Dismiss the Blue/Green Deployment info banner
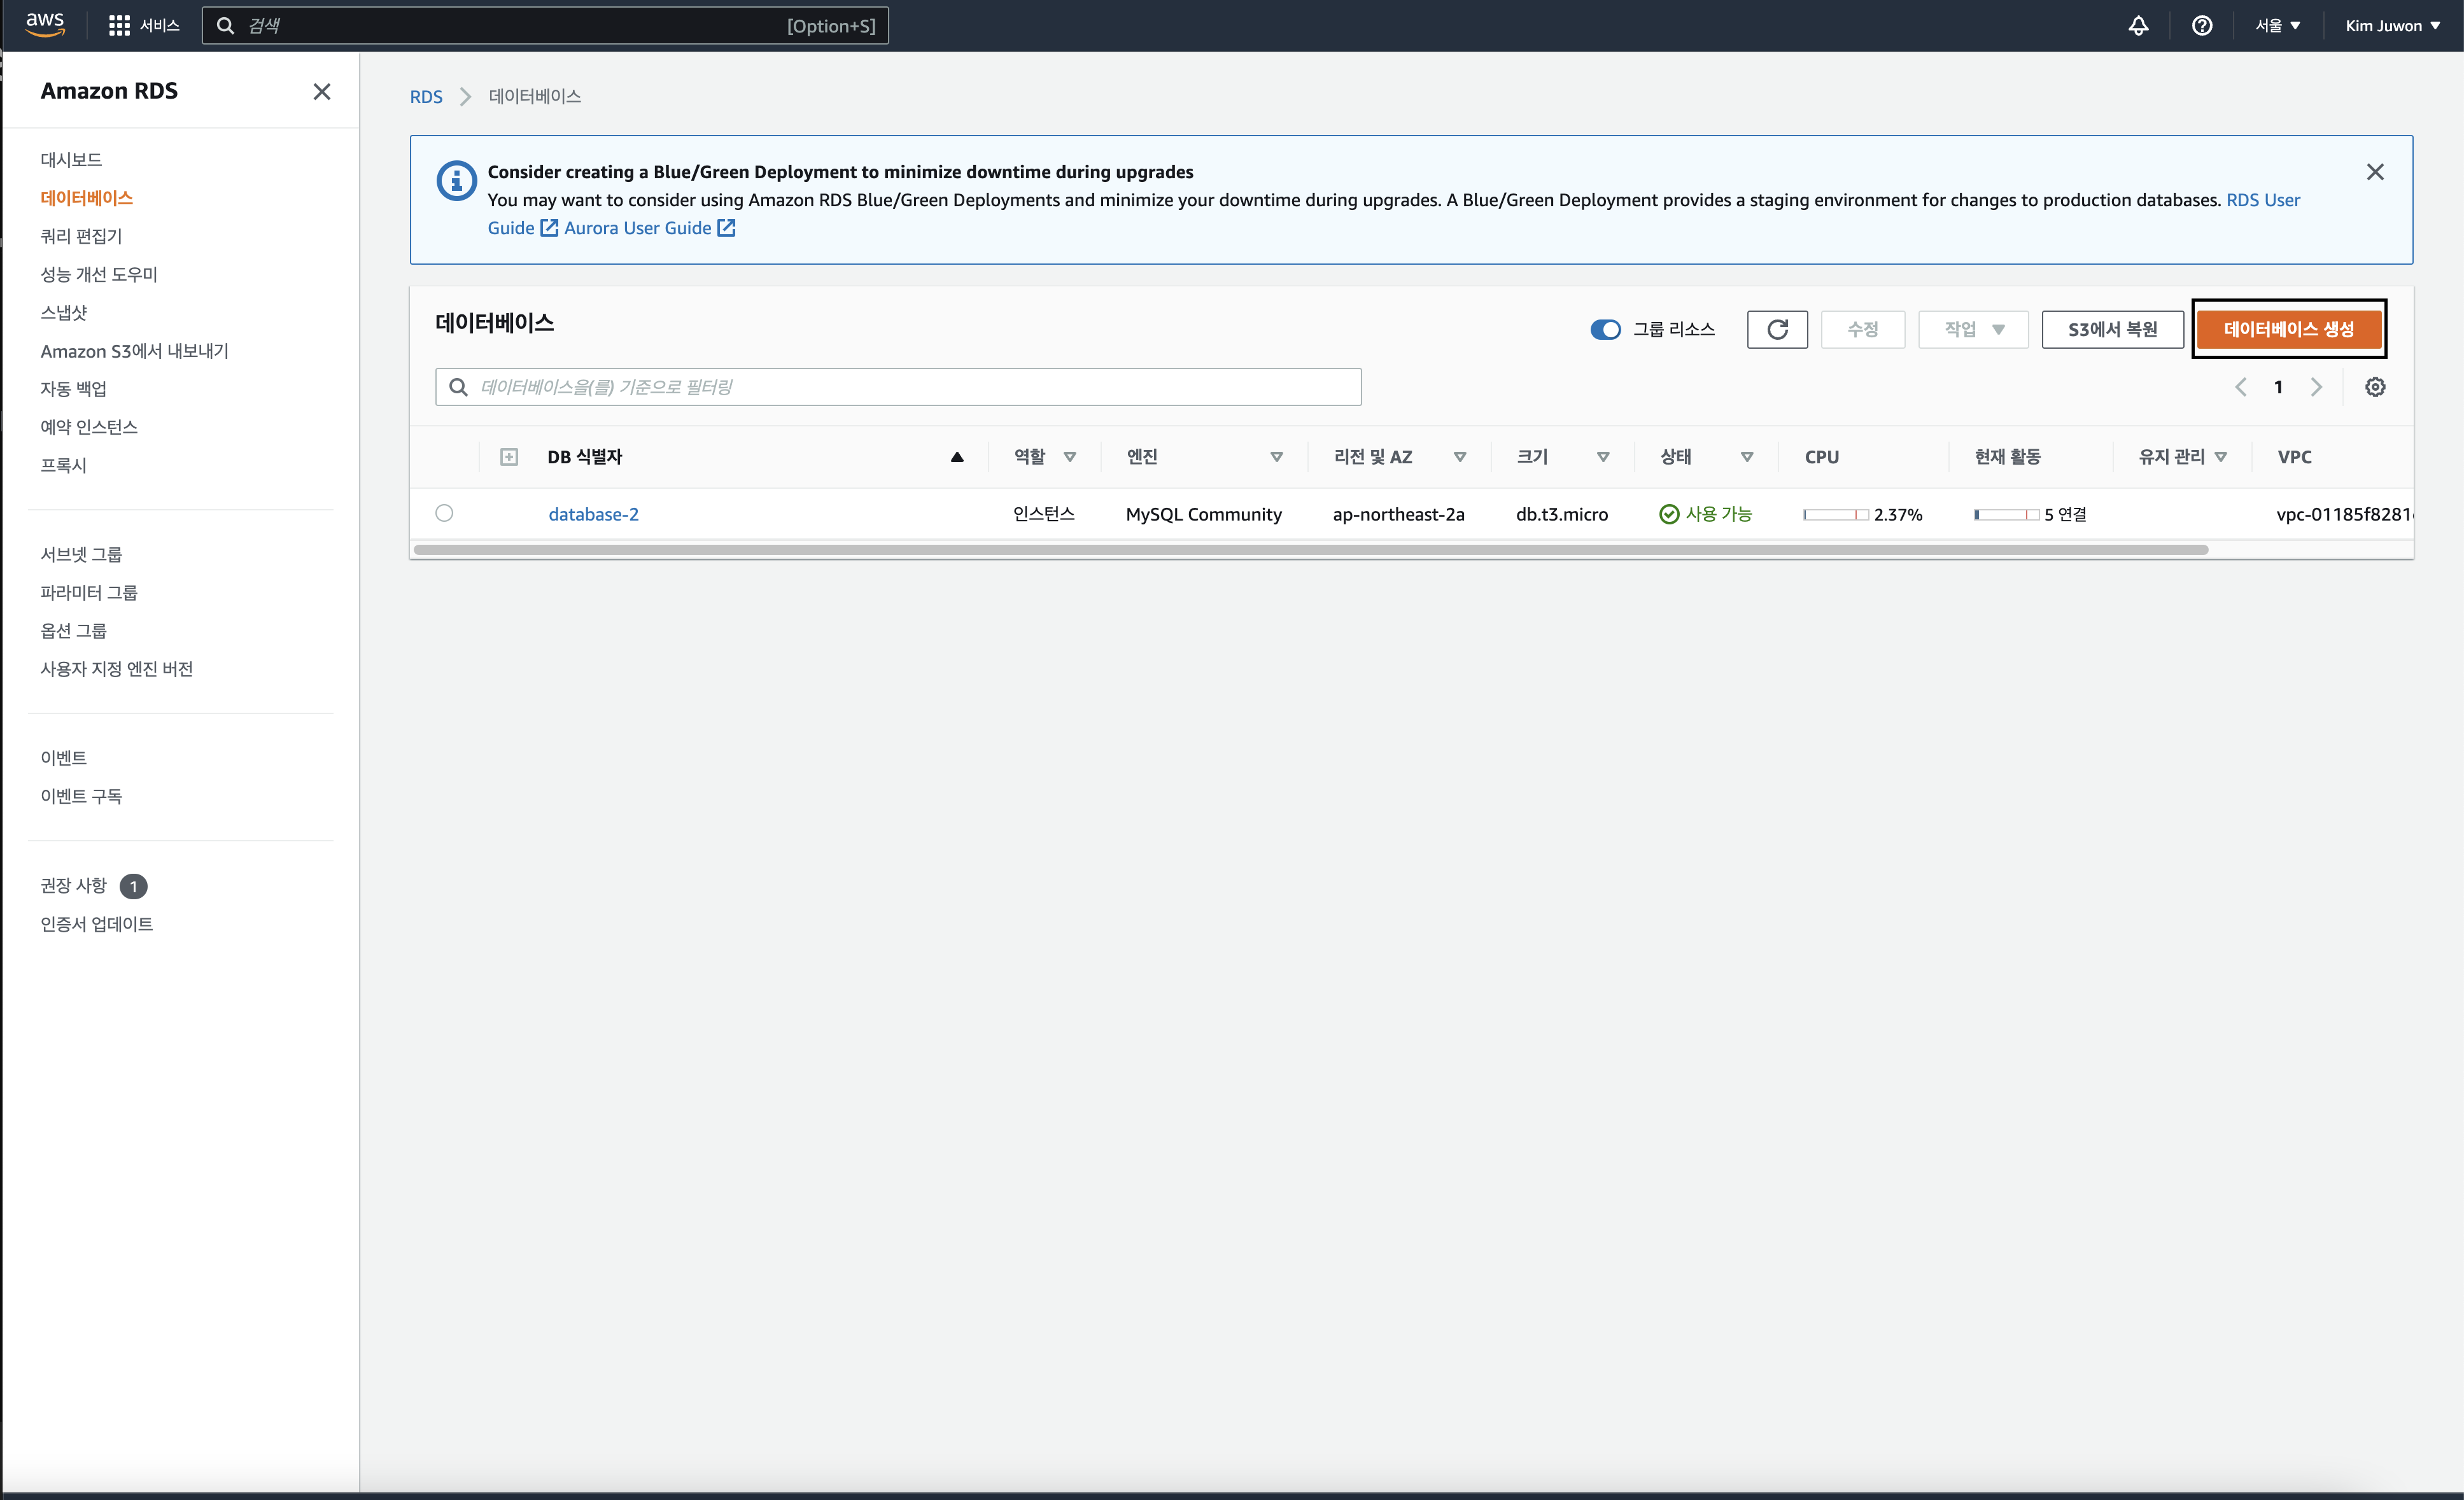The height and width of the screenshot is (1500, 2464). pyautogui.click(x=2375, y=172)
